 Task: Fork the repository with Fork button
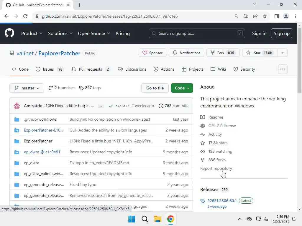pyautogui.click(x=223, y=53)
